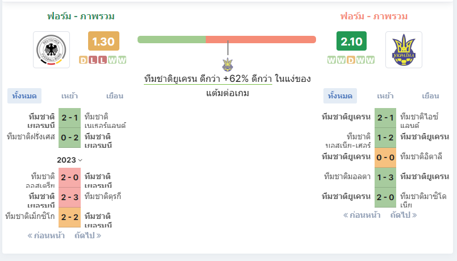Select Ukraine's เหย้า tab
The width and height of the screenshot is (457, 261).
pos(385,96)
